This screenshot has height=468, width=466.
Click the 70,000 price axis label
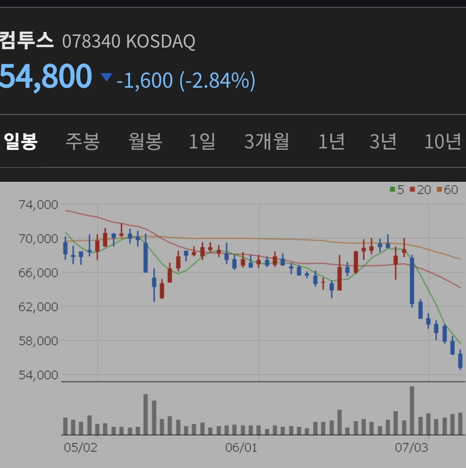38,239
